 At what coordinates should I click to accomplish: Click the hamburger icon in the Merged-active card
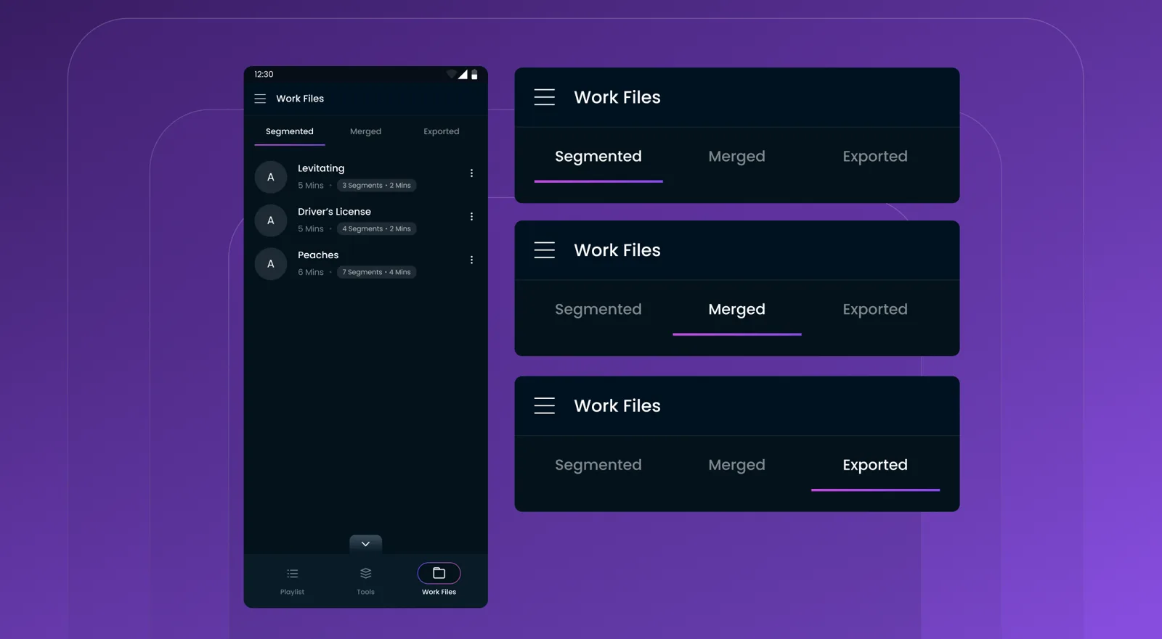(x=545, y=250)
